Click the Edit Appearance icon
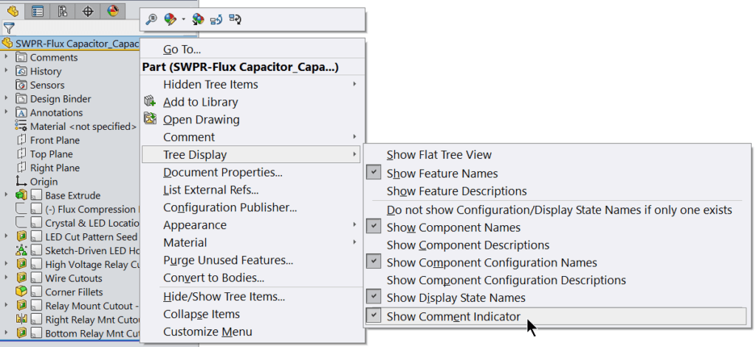The image size is (756, 347). point(170,20)
